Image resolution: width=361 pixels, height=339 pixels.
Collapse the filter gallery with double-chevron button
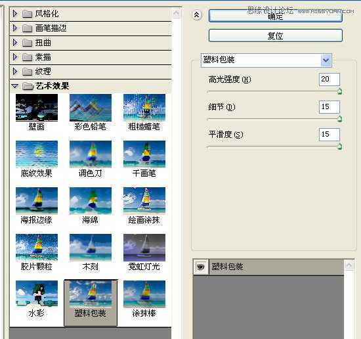pyautogui.click(x=197, y=15)
